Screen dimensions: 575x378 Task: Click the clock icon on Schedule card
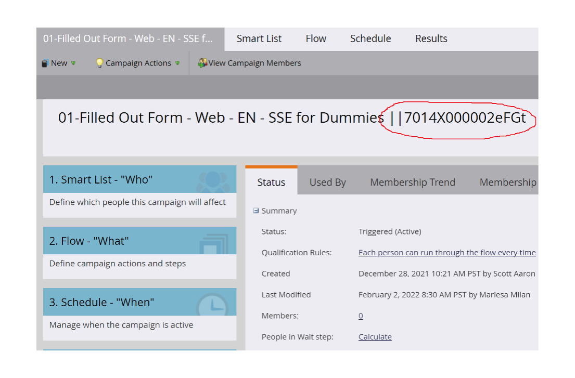coord(212,305)
